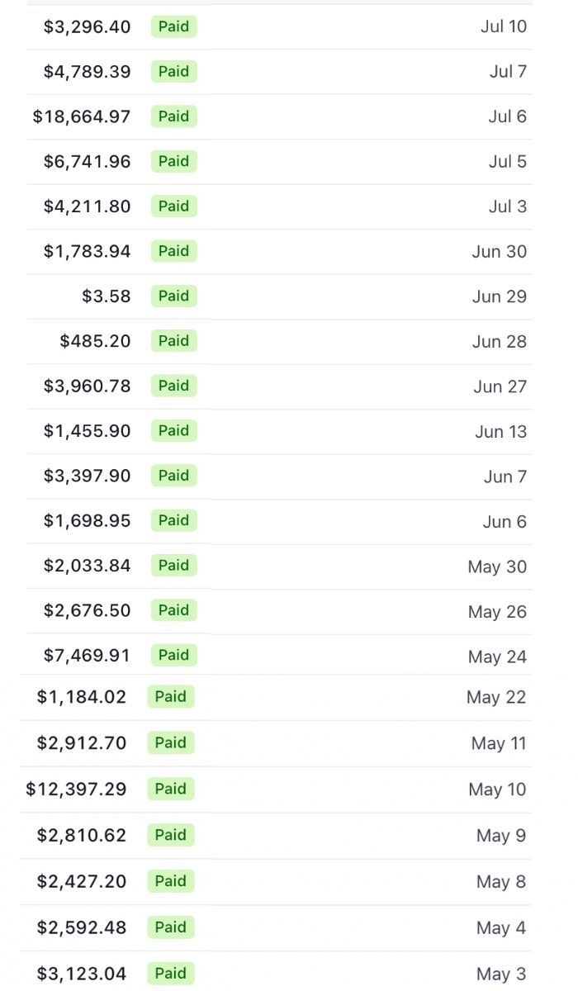Click the $12,397.29 payout amount
This screenshot has width=578, height=991.
(x=76, y=789)
